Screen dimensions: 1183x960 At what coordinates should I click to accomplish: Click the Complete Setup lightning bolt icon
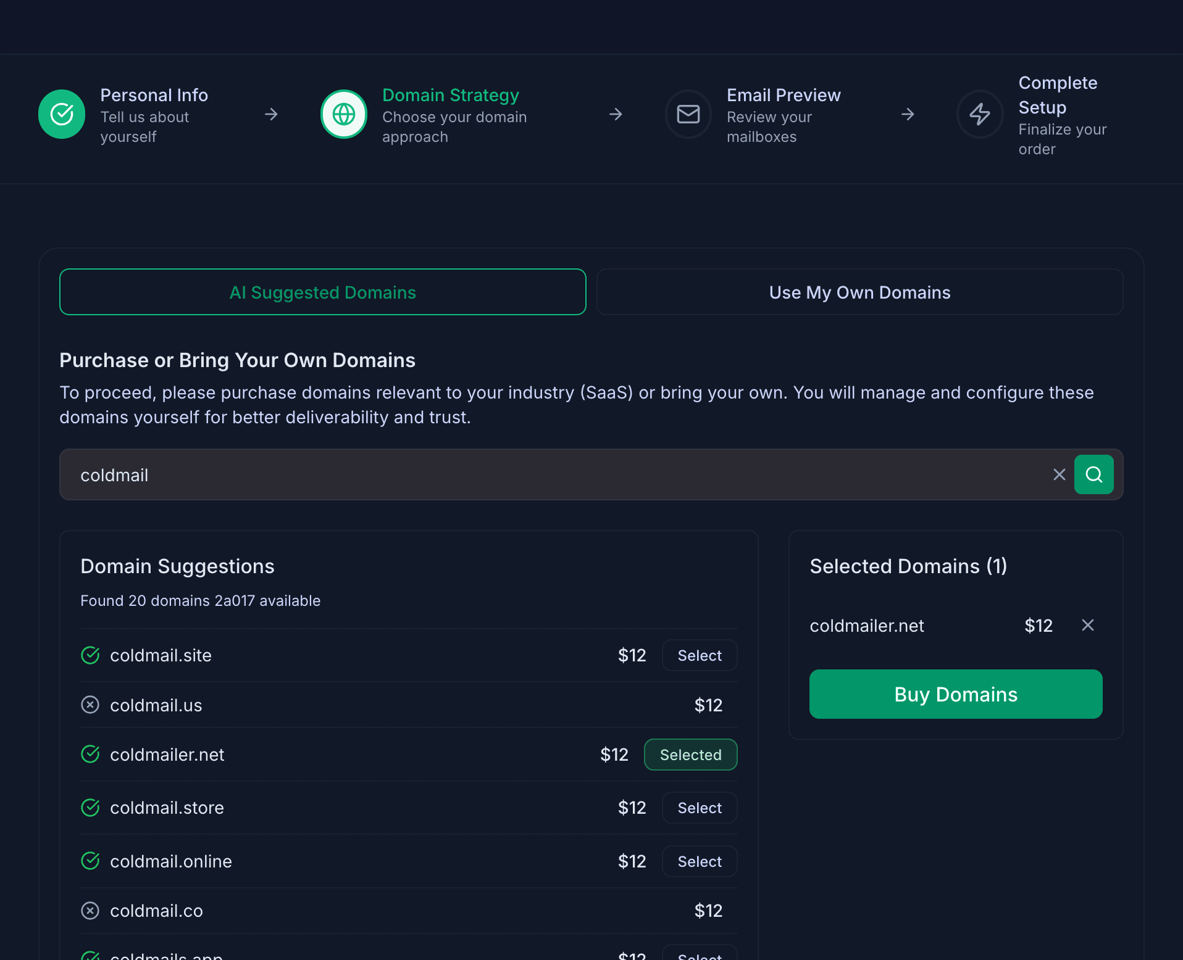click(980, 114)
